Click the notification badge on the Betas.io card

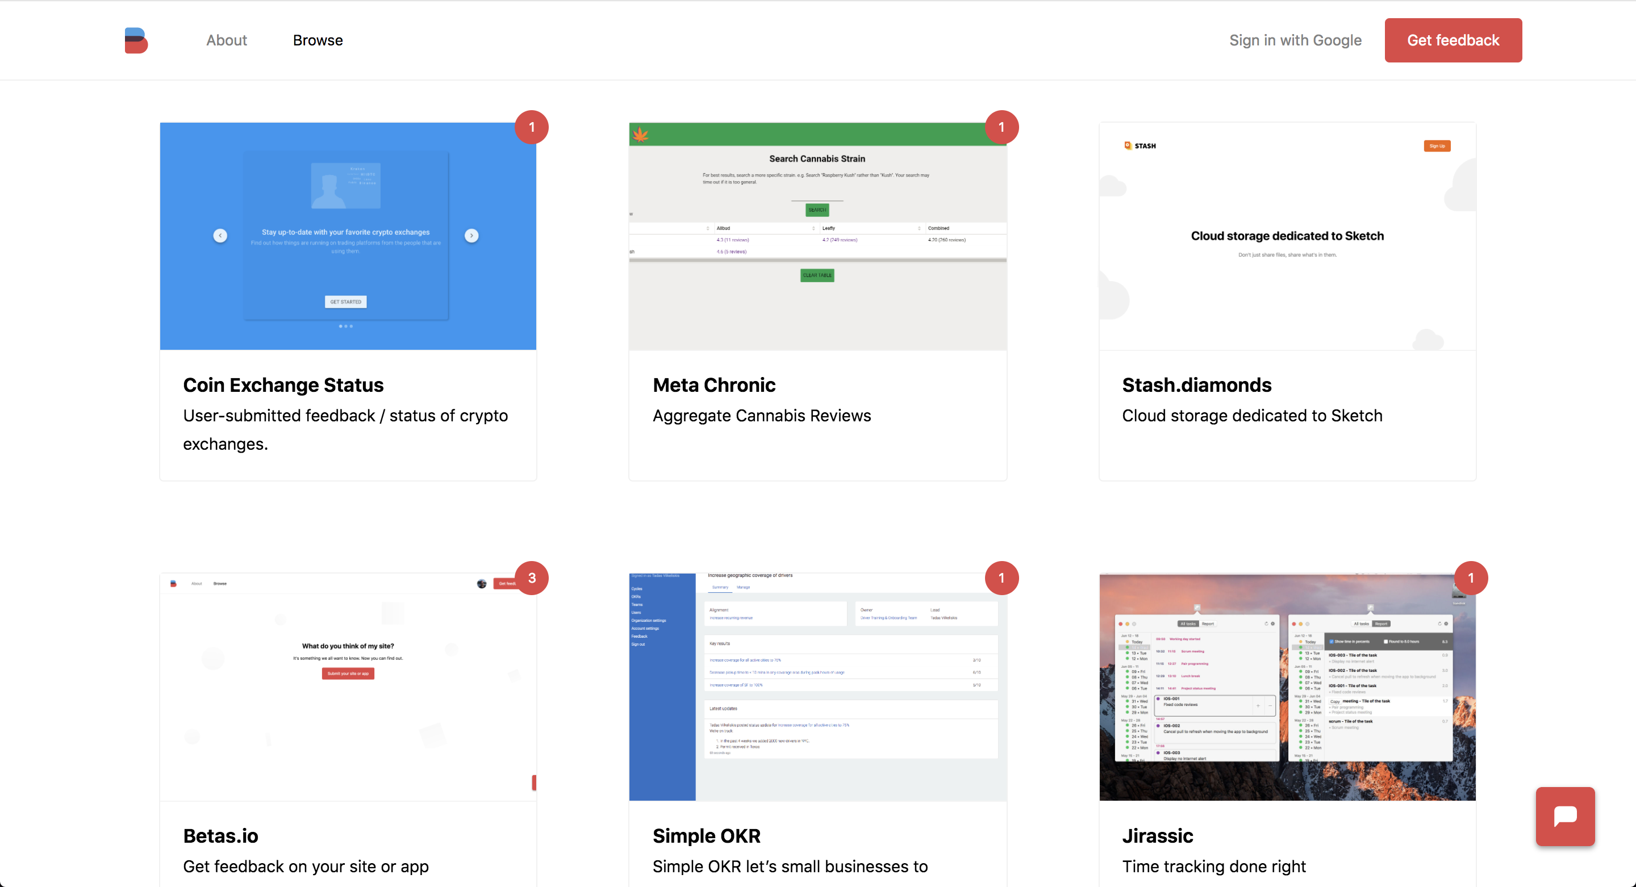click(x=532, y=578)
